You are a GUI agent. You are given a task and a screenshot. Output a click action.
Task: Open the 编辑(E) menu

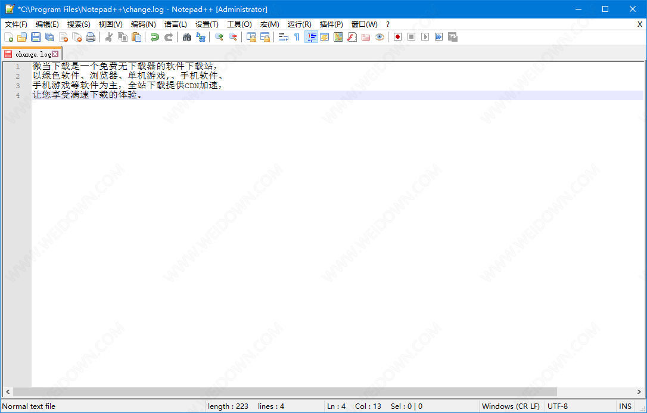[48, 24]
